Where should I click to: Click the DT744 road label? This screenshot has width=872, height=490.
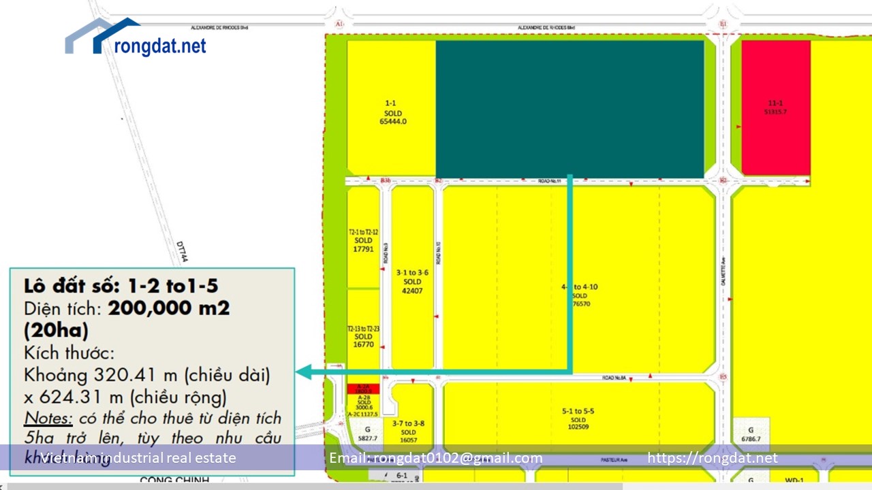pyautogui.click(x=181, y=250)
